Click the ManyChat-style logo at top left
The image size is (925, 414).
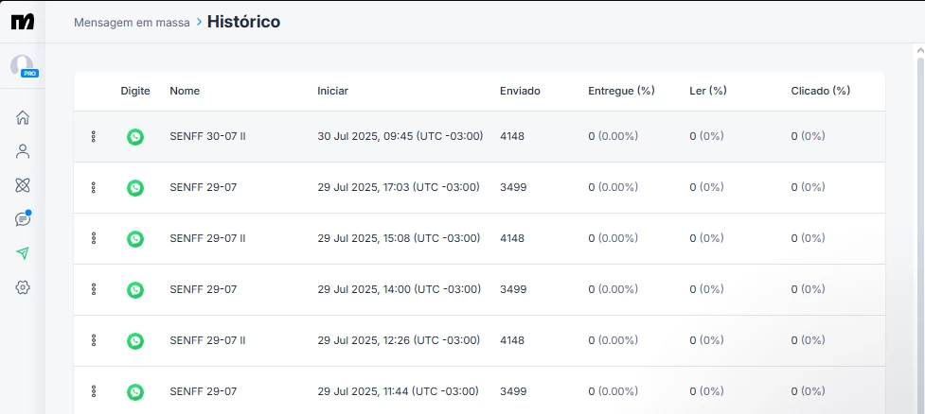coord(23,22)
